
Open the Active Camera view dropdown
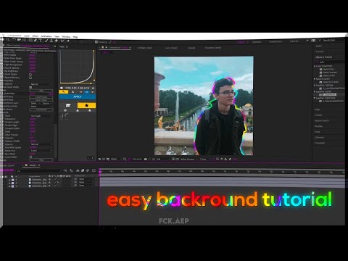point(188,159)
